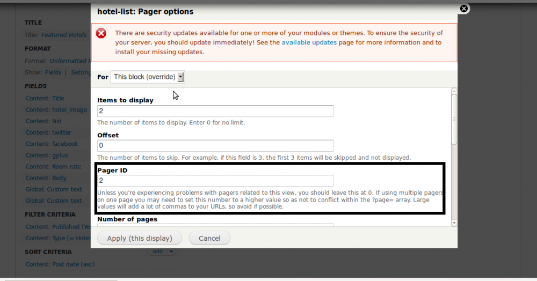Focus the Pager ID input field
Image resolution: width=537 pixels, height=281 pixels.
tap(215, 181)
